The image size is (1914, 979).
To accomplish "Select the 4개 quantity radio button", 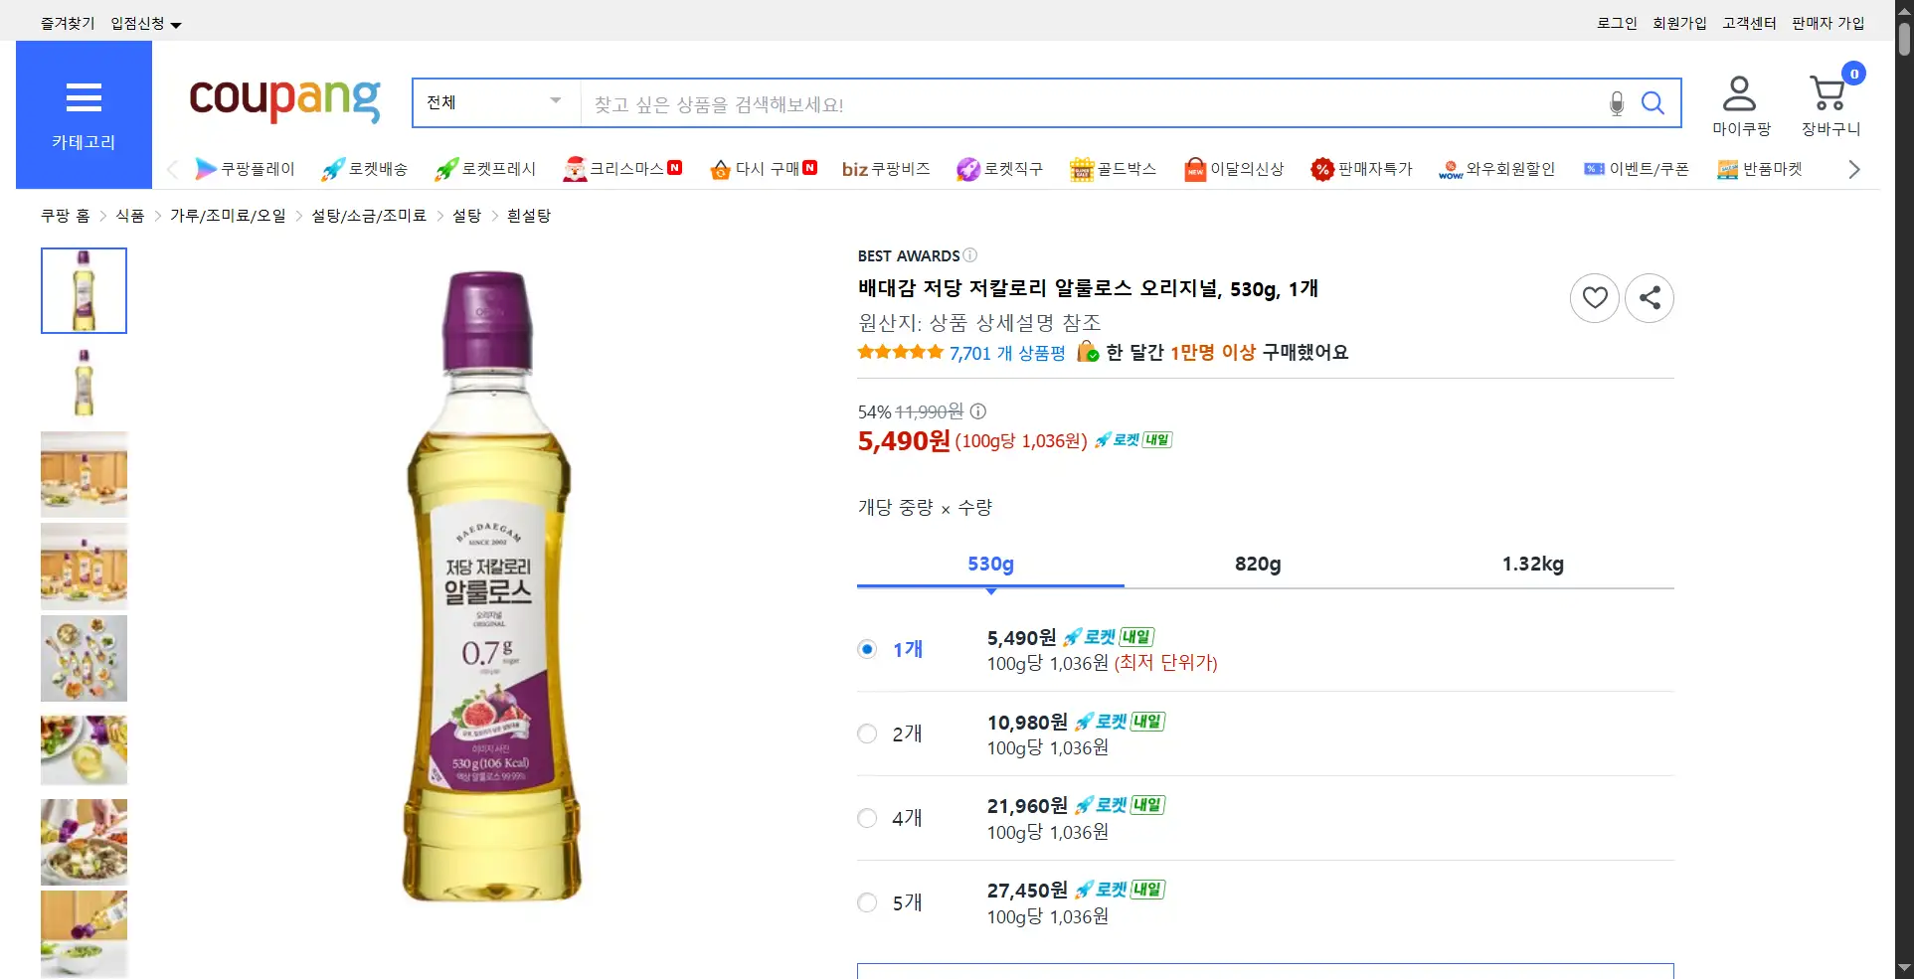I will (x=867, y=818).
